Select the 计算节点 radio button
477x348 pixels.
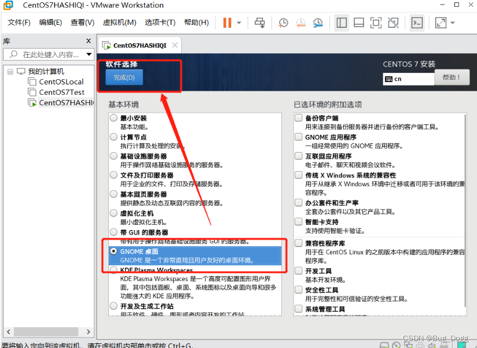coord(113,137)
